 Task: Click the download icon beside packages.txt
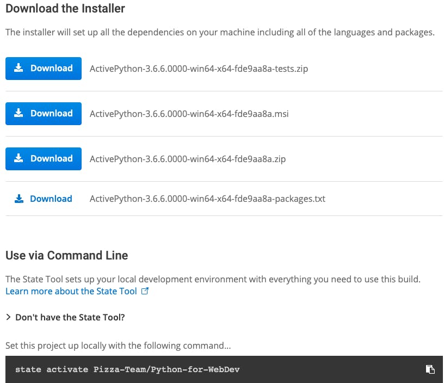[19, 199]
